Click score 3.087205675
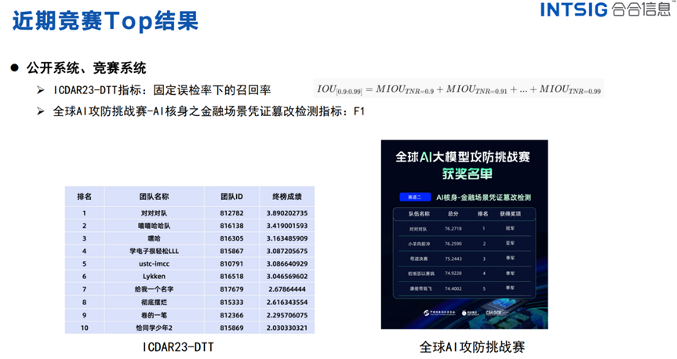 pos(287,251)
